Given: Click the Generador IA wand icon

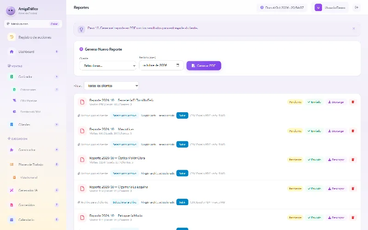Looking at the screenshot, I should point(11,190).
